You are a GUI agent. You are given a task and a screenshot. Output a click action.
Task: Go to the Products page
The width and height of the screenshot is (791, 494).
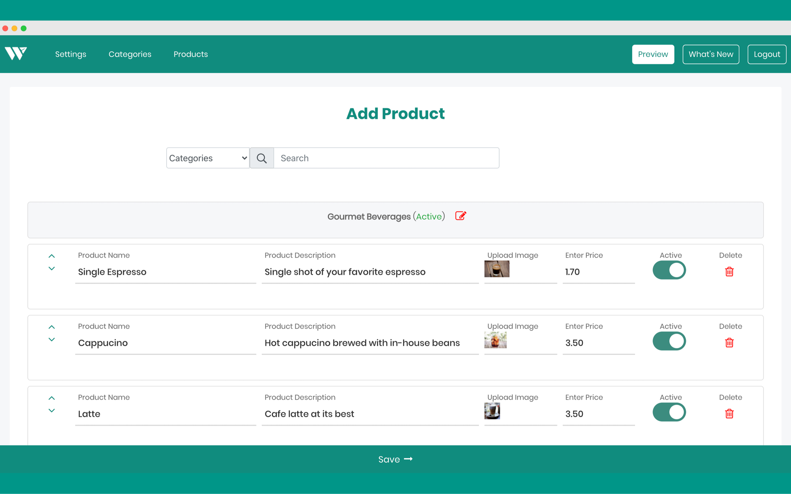click(x=191, y=54)
